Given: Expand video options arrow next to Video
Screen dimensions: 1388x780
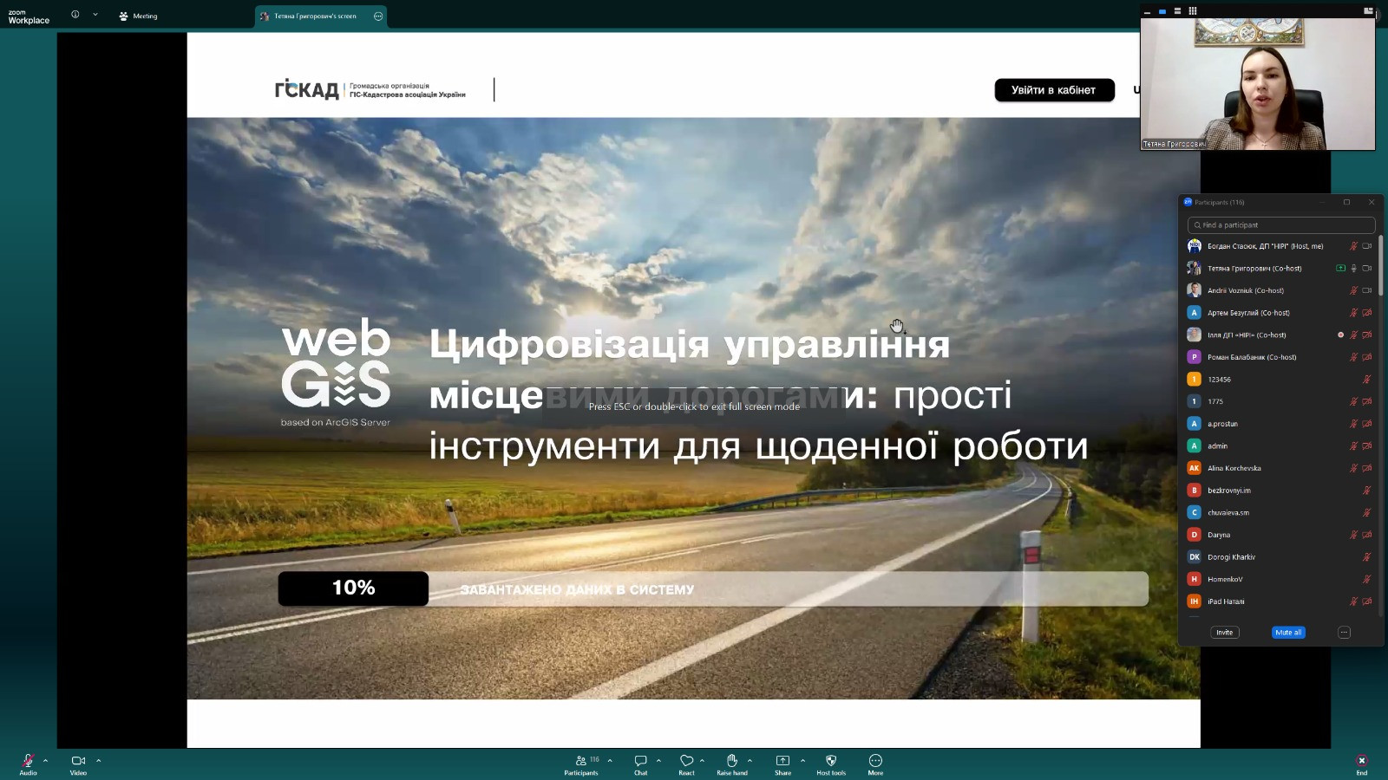Looking at the screenshot, I should 99,761.
